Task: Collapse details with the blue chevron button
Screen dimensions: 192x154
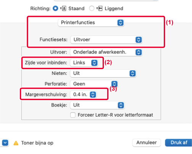Action: (5, 143)
